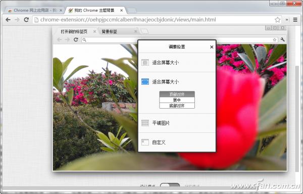Click the preview window's search box
The width and height of the screenshot is (303, 194).
click(179, 40)
